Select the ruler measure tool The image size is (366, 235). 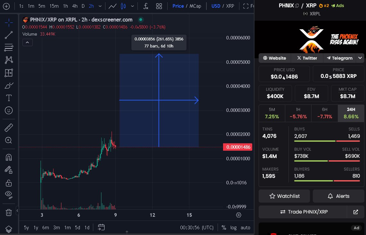click(x=9, y=128)
